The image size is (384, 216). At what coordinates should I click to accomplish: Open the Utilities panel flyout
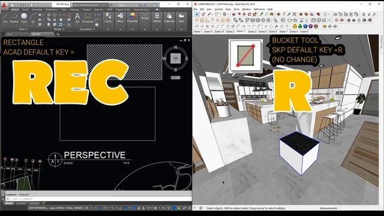(157, 29)
